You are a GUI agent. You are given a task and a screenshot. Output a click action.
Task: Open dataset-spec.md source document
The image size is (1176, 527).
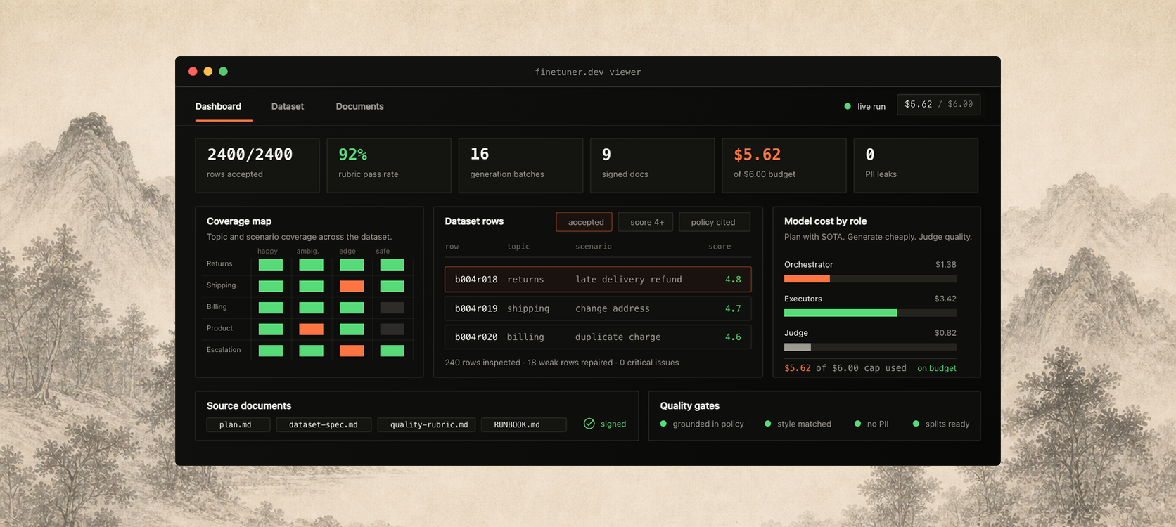[x=324, y=424]
